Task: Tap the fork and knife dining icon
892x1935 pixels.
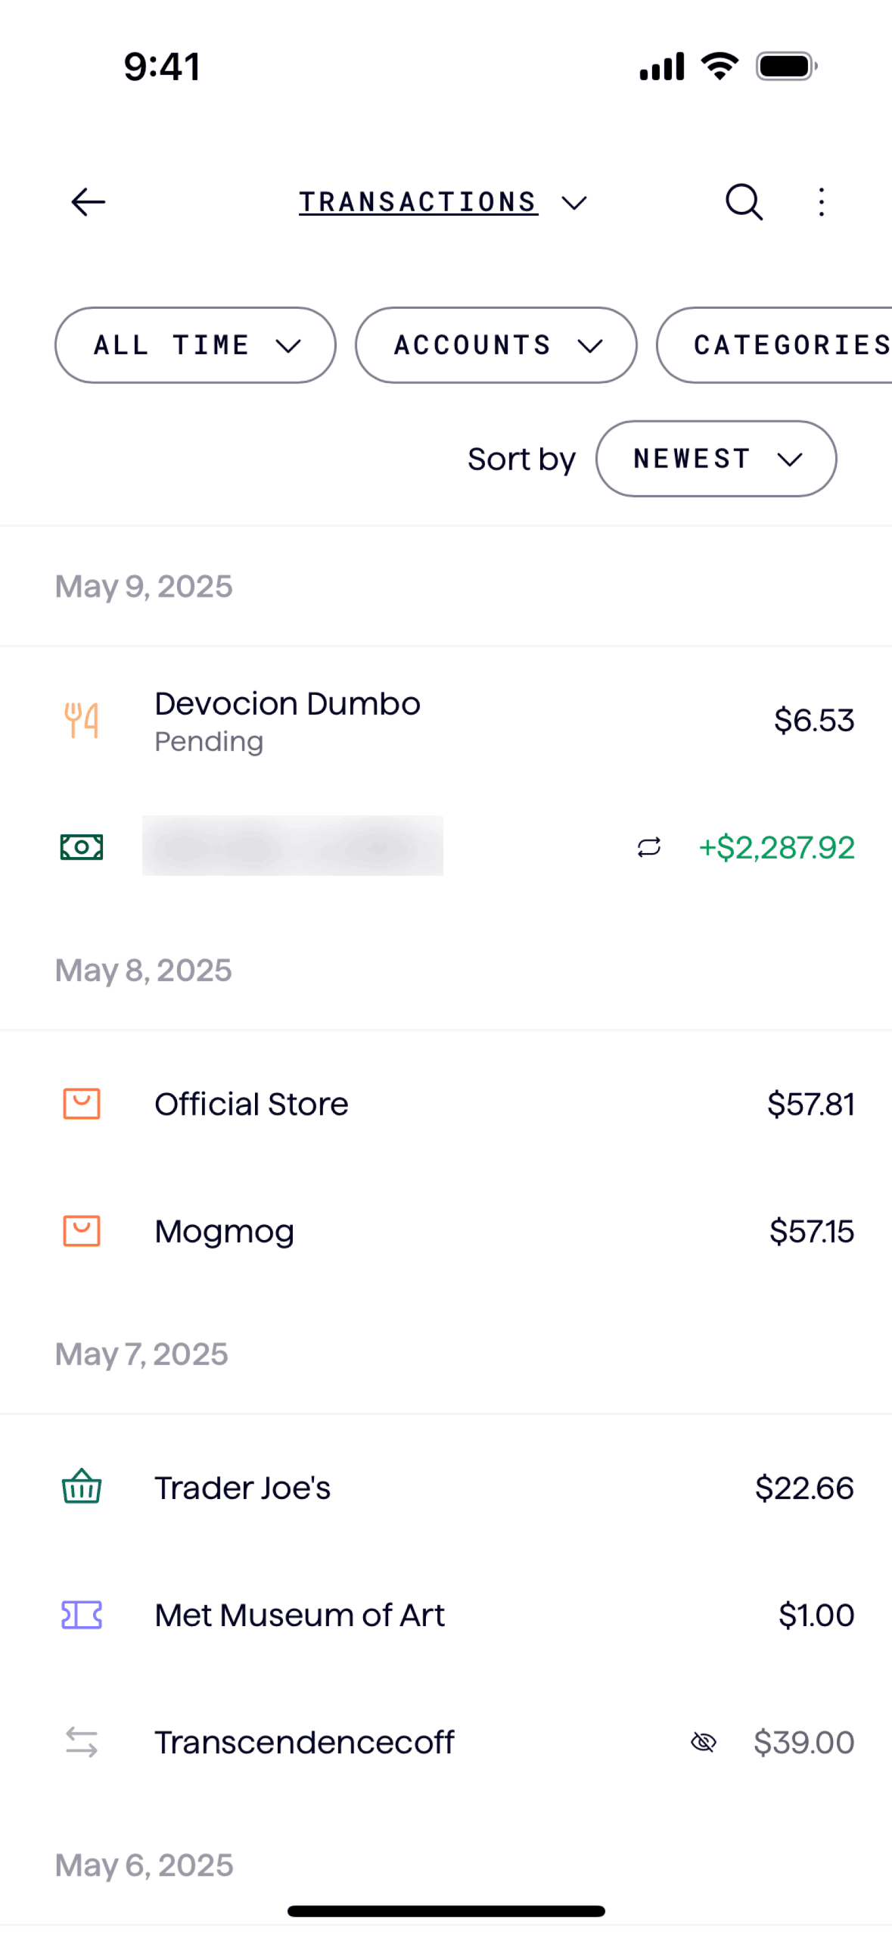Action: (82, 720)
